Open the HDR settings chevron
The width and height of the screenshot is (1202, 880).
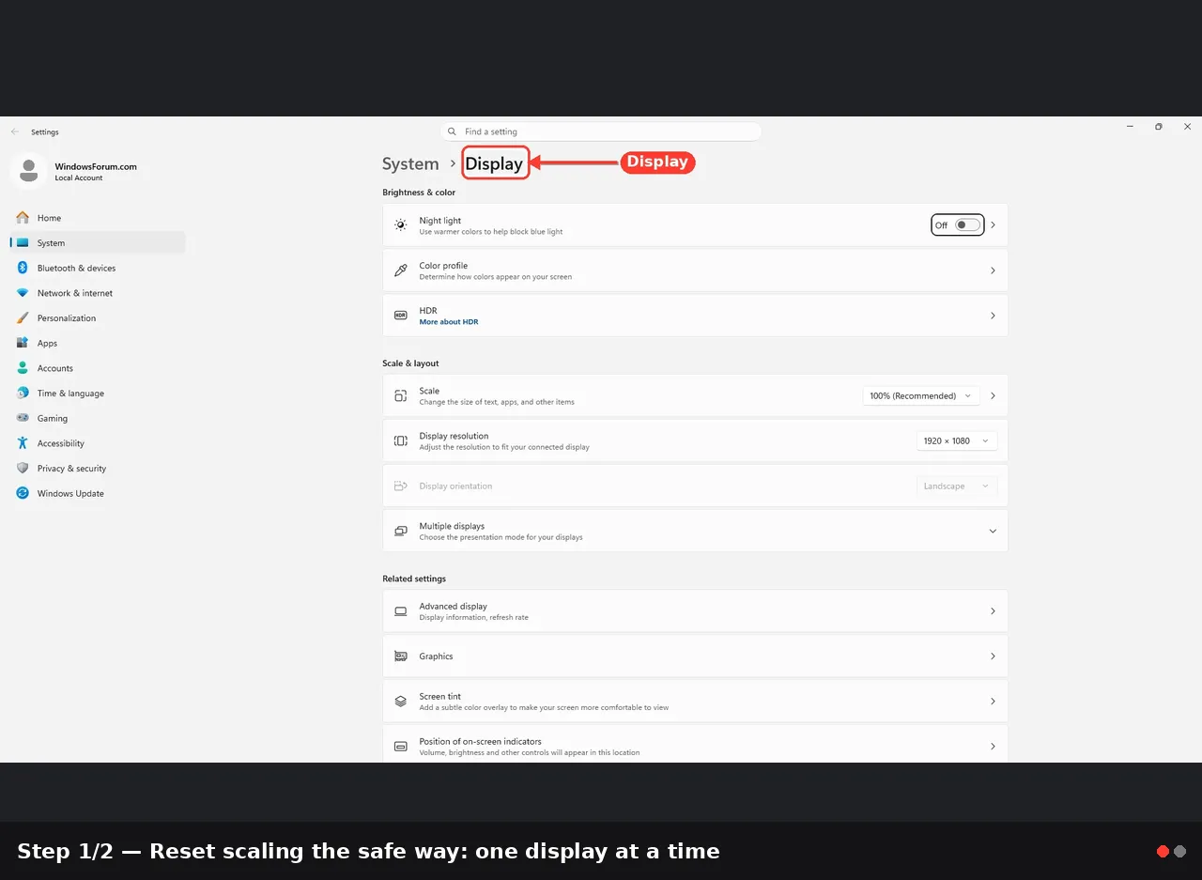click(994, 316)
